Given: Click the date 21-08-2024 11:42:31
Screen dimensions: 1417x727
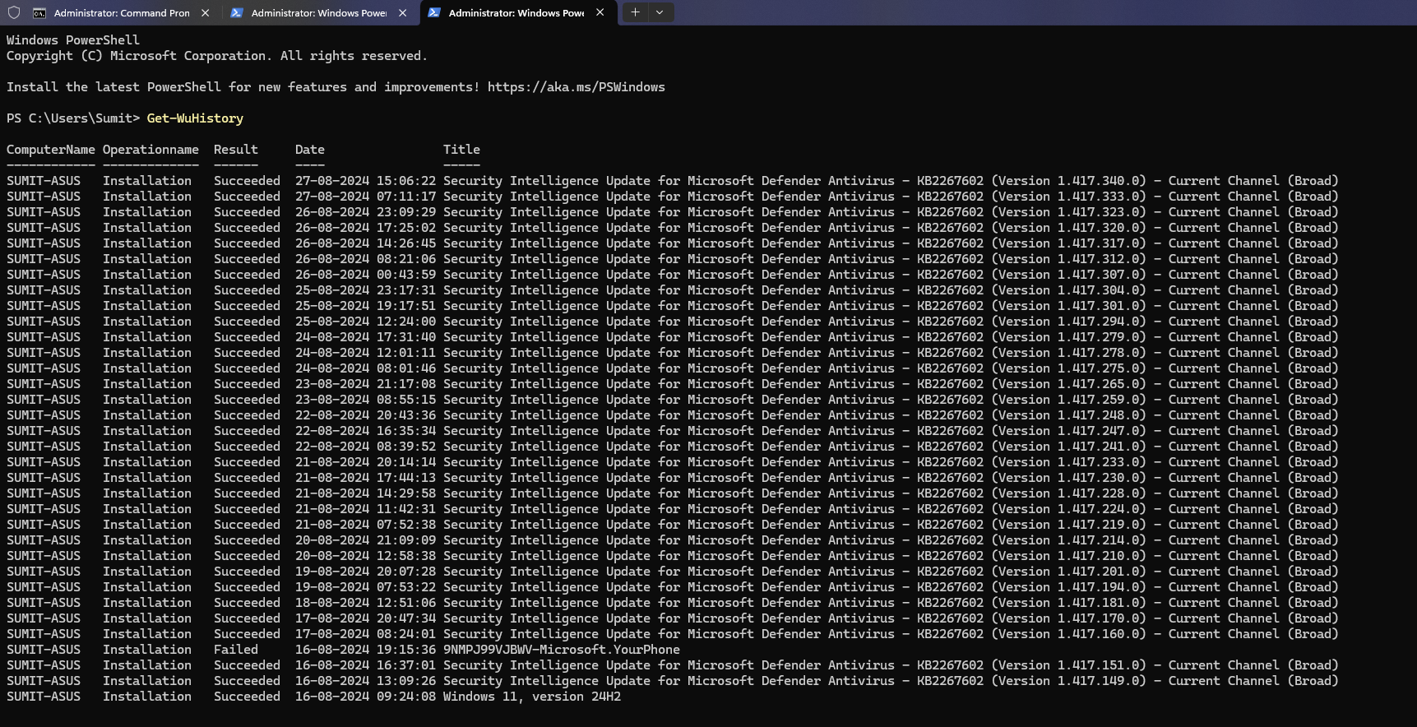Looking at the screenshot, I should (x=365, y=509).
